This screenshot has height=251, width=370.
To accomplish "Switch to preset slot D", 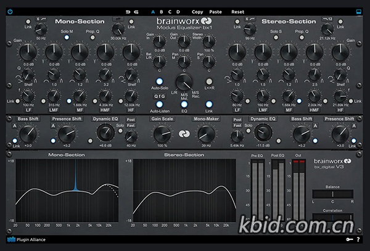I will coord(179,12).
